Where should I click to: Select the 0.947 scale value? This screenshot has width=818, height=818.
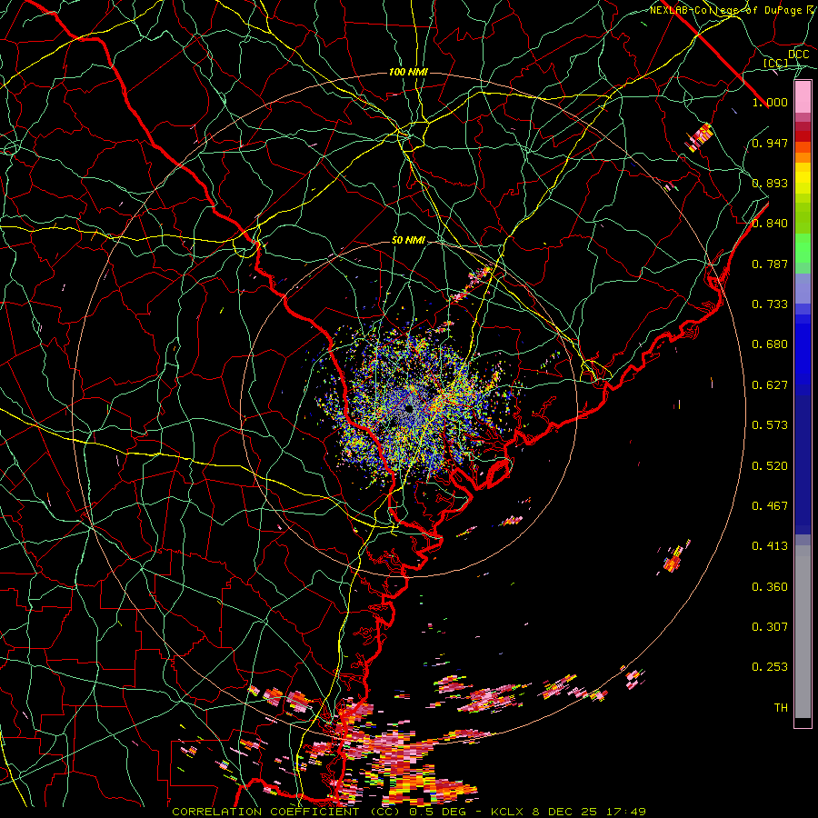pyautogui.click(x=770, y=143)
